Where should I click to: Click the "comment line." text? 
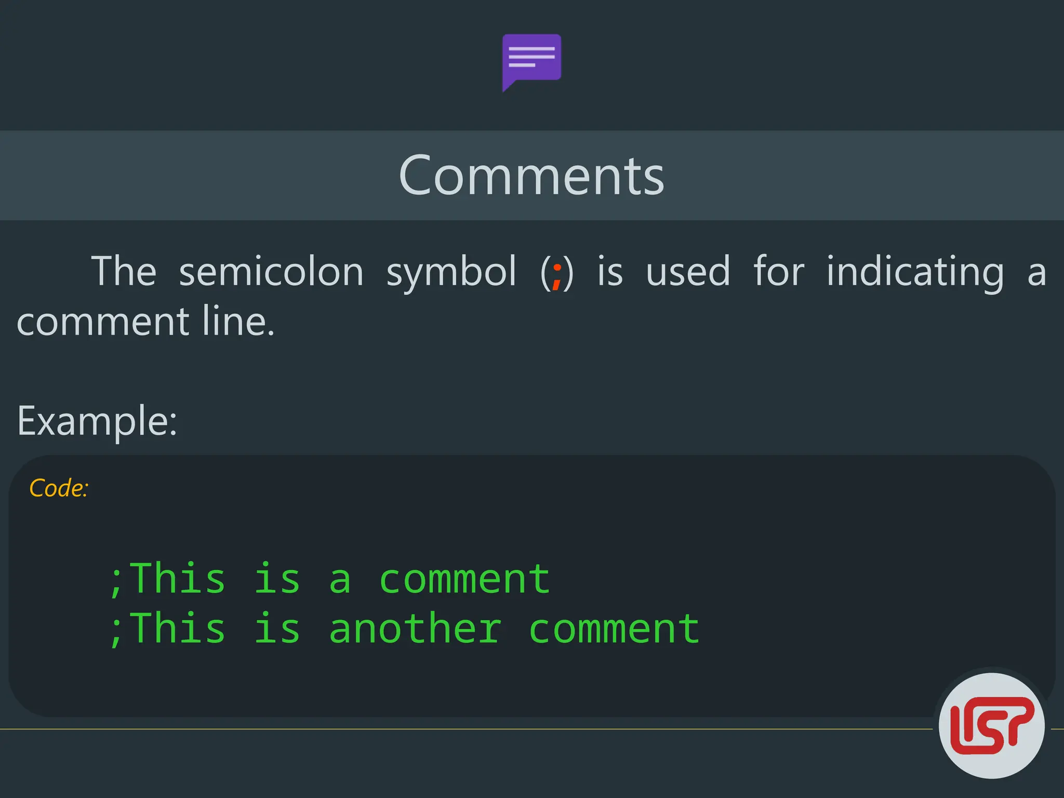[145, 322]
